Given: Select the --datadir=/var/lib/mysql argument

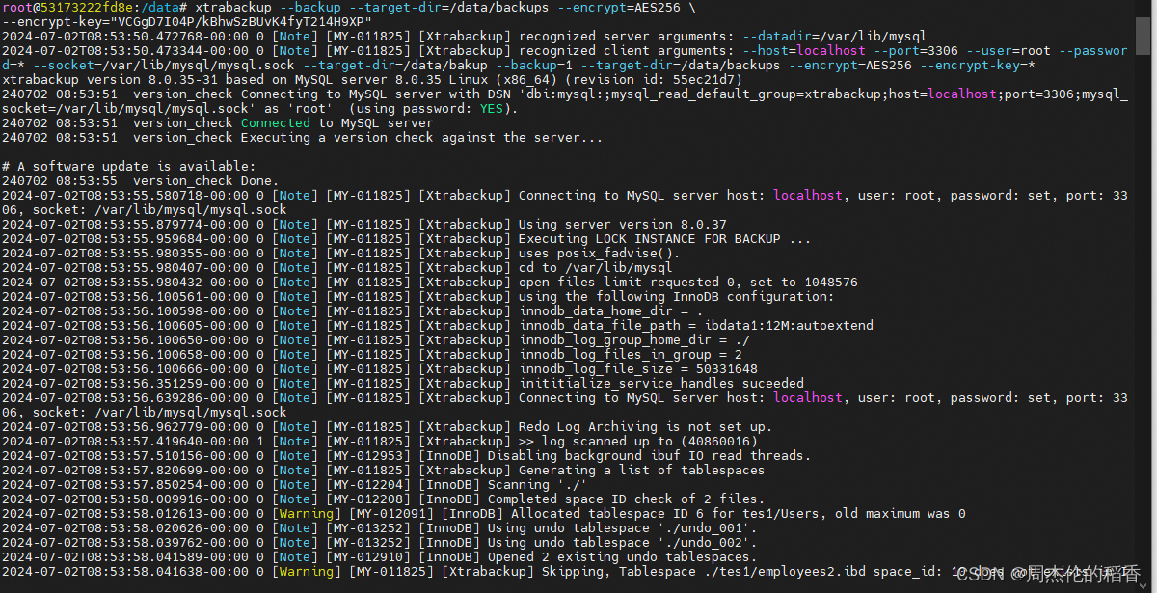Looking at the screenshot, I should 834,36.
